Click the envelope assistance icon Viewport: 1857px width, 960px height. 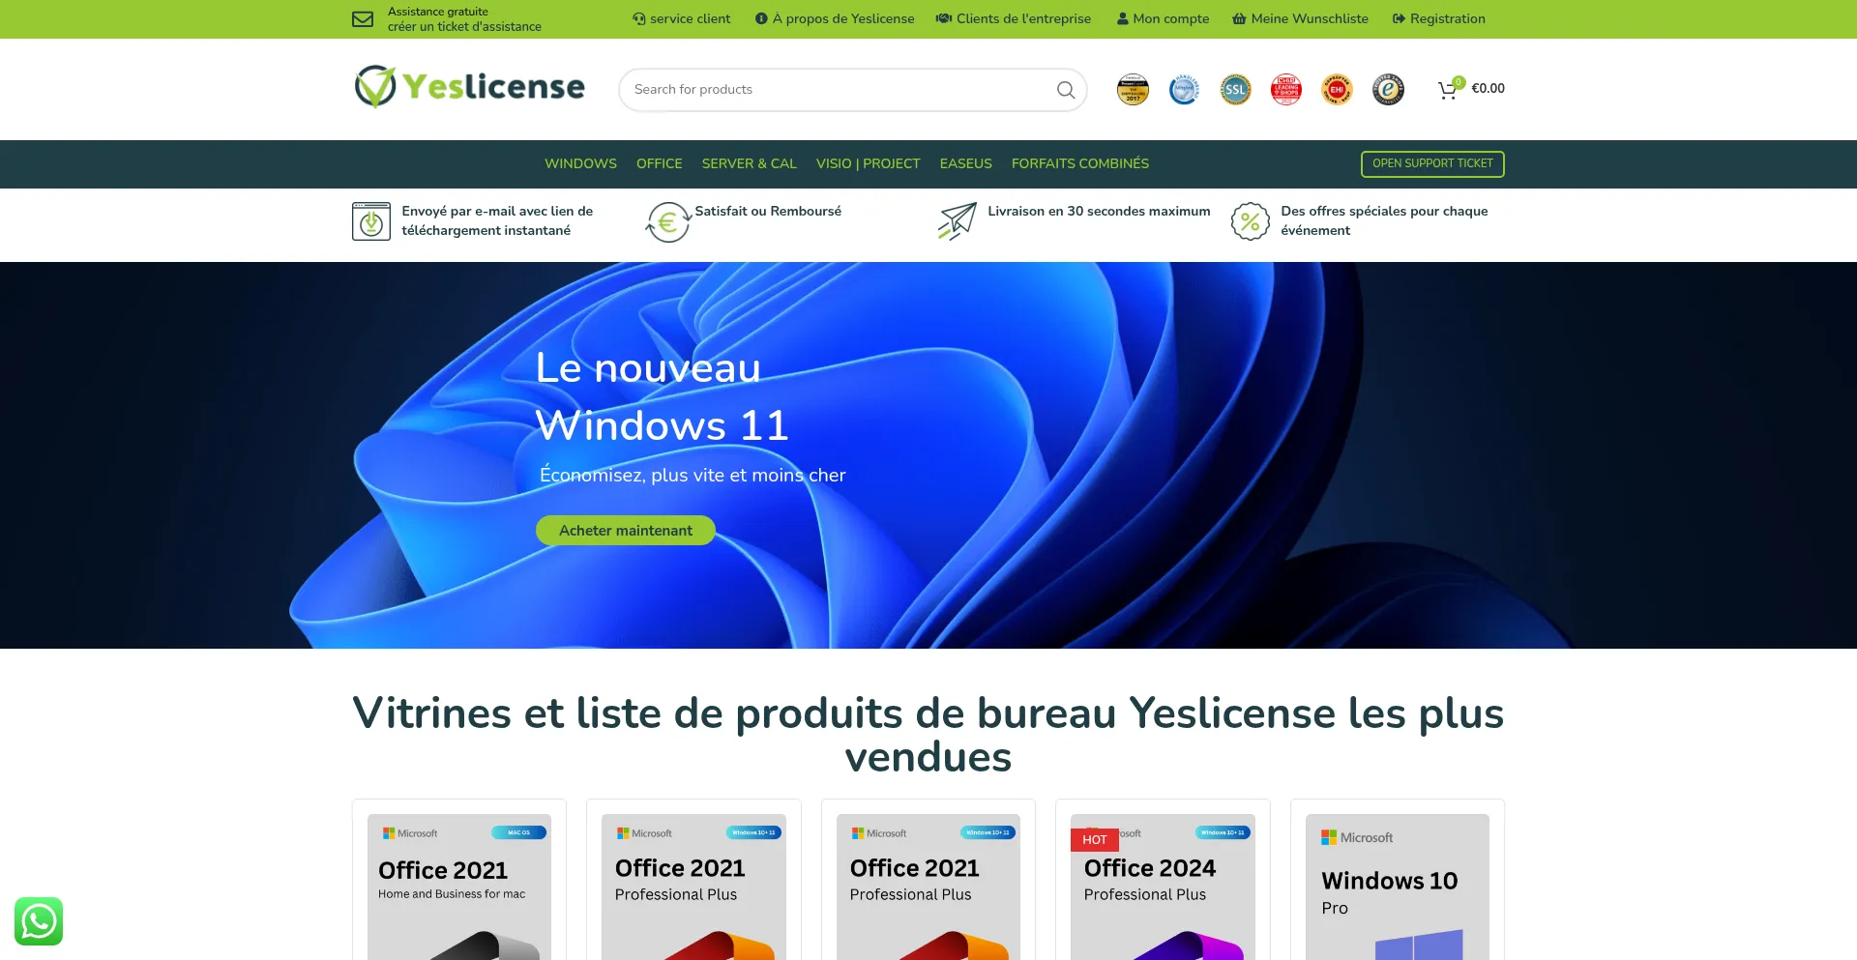click(363, 19)
